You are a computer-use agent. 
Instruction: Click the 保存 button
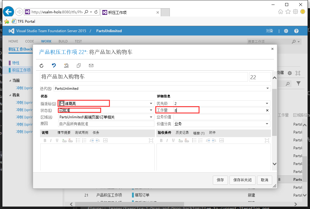coord(220,180)
